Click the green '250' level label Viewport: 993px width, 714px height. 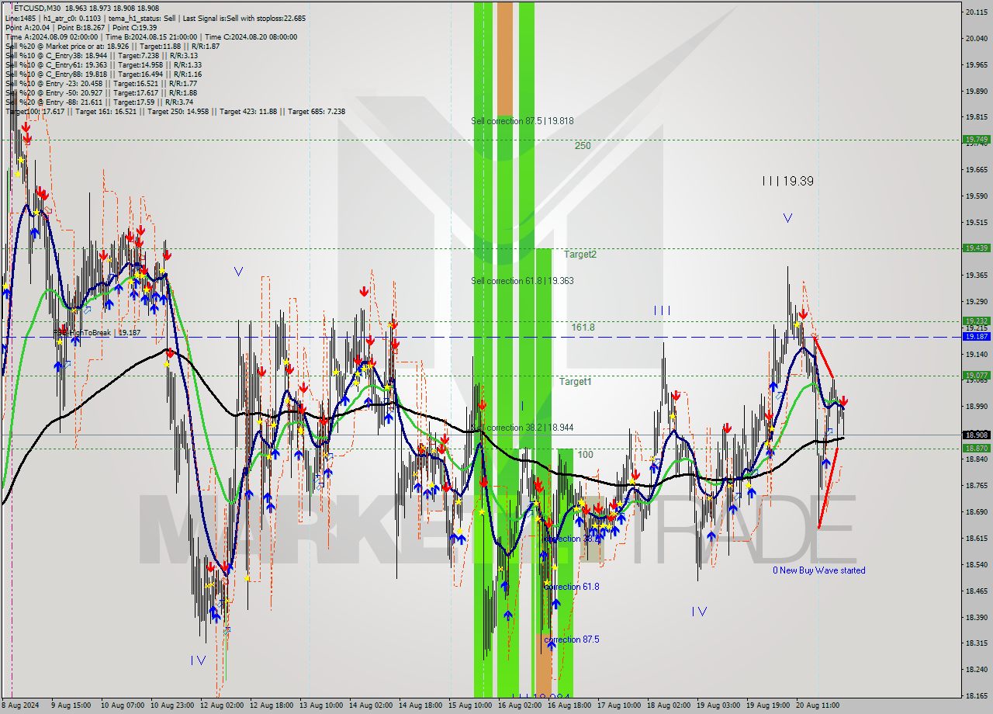pos(583,146)
